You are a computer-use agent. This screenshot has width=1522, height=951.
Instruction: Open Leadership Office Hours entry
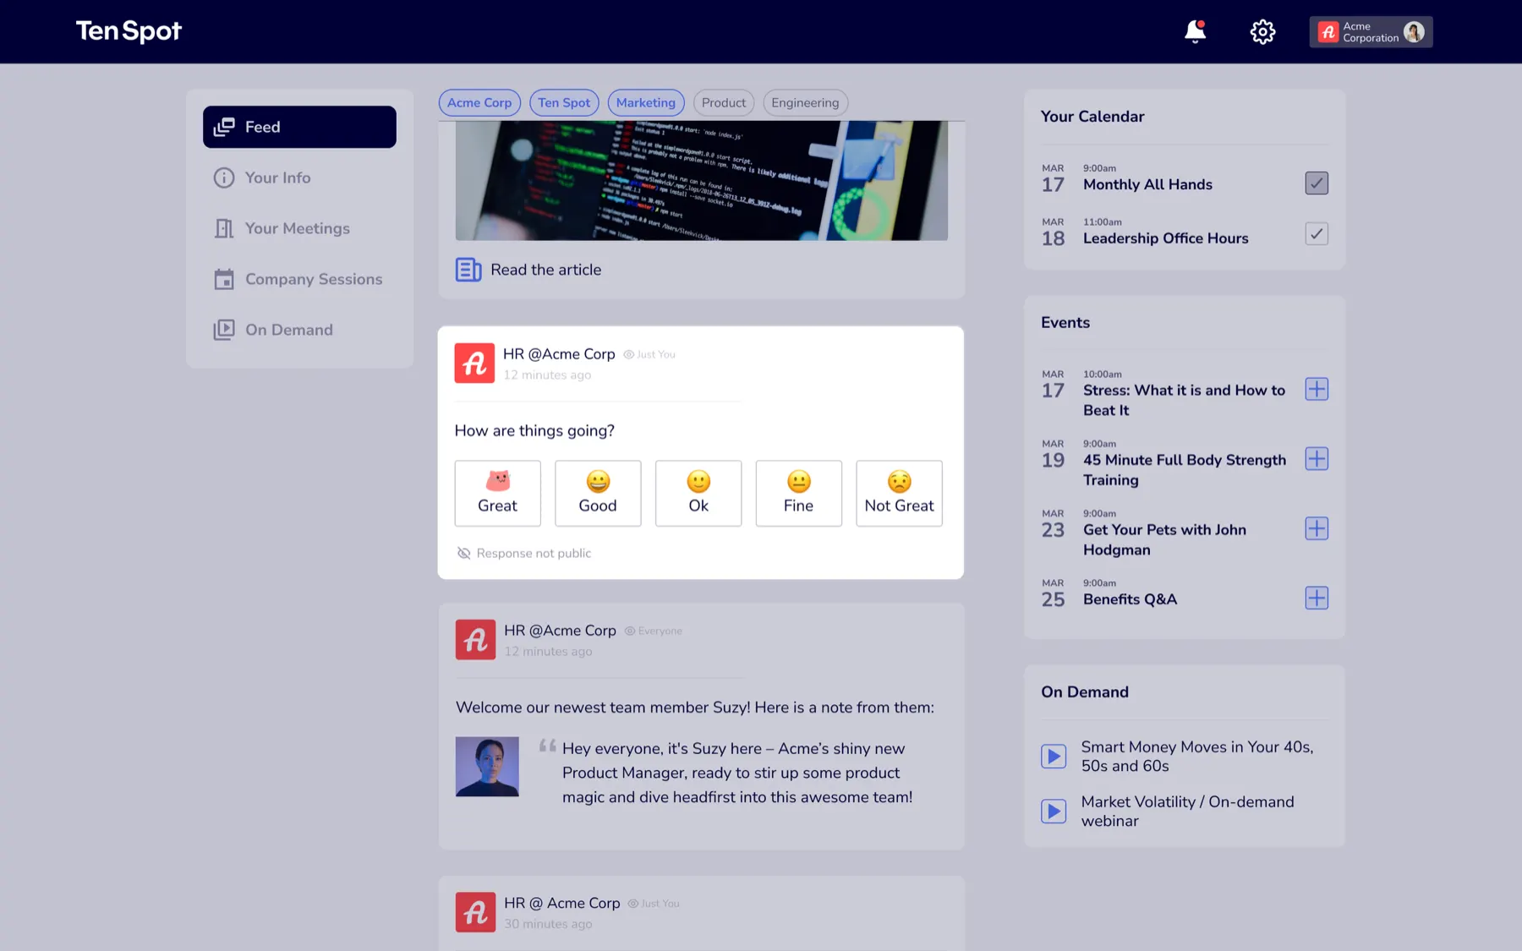[x=1165, y=238]
